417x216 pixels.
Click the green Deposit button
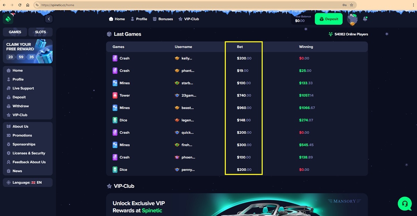tap(329, 19)
